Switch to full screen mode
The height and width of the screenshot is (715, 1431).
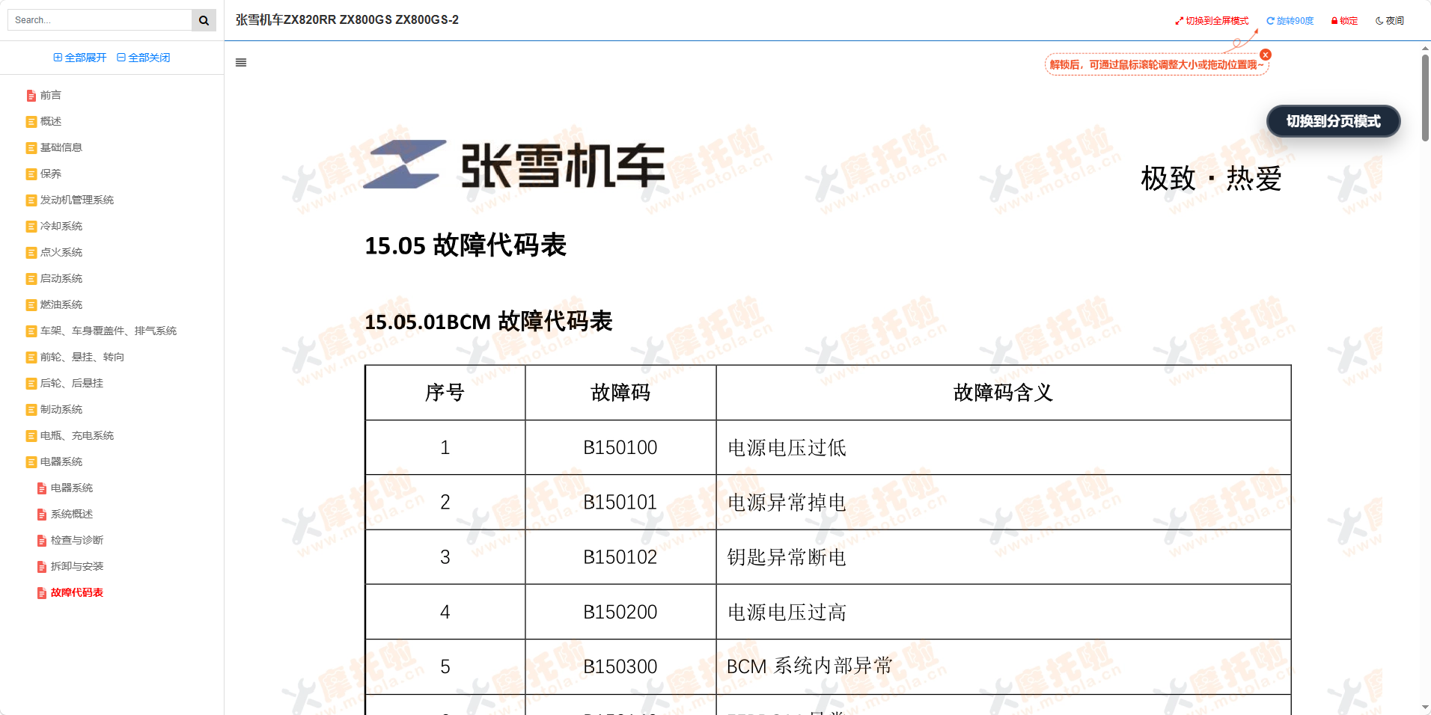[1212, 21]
